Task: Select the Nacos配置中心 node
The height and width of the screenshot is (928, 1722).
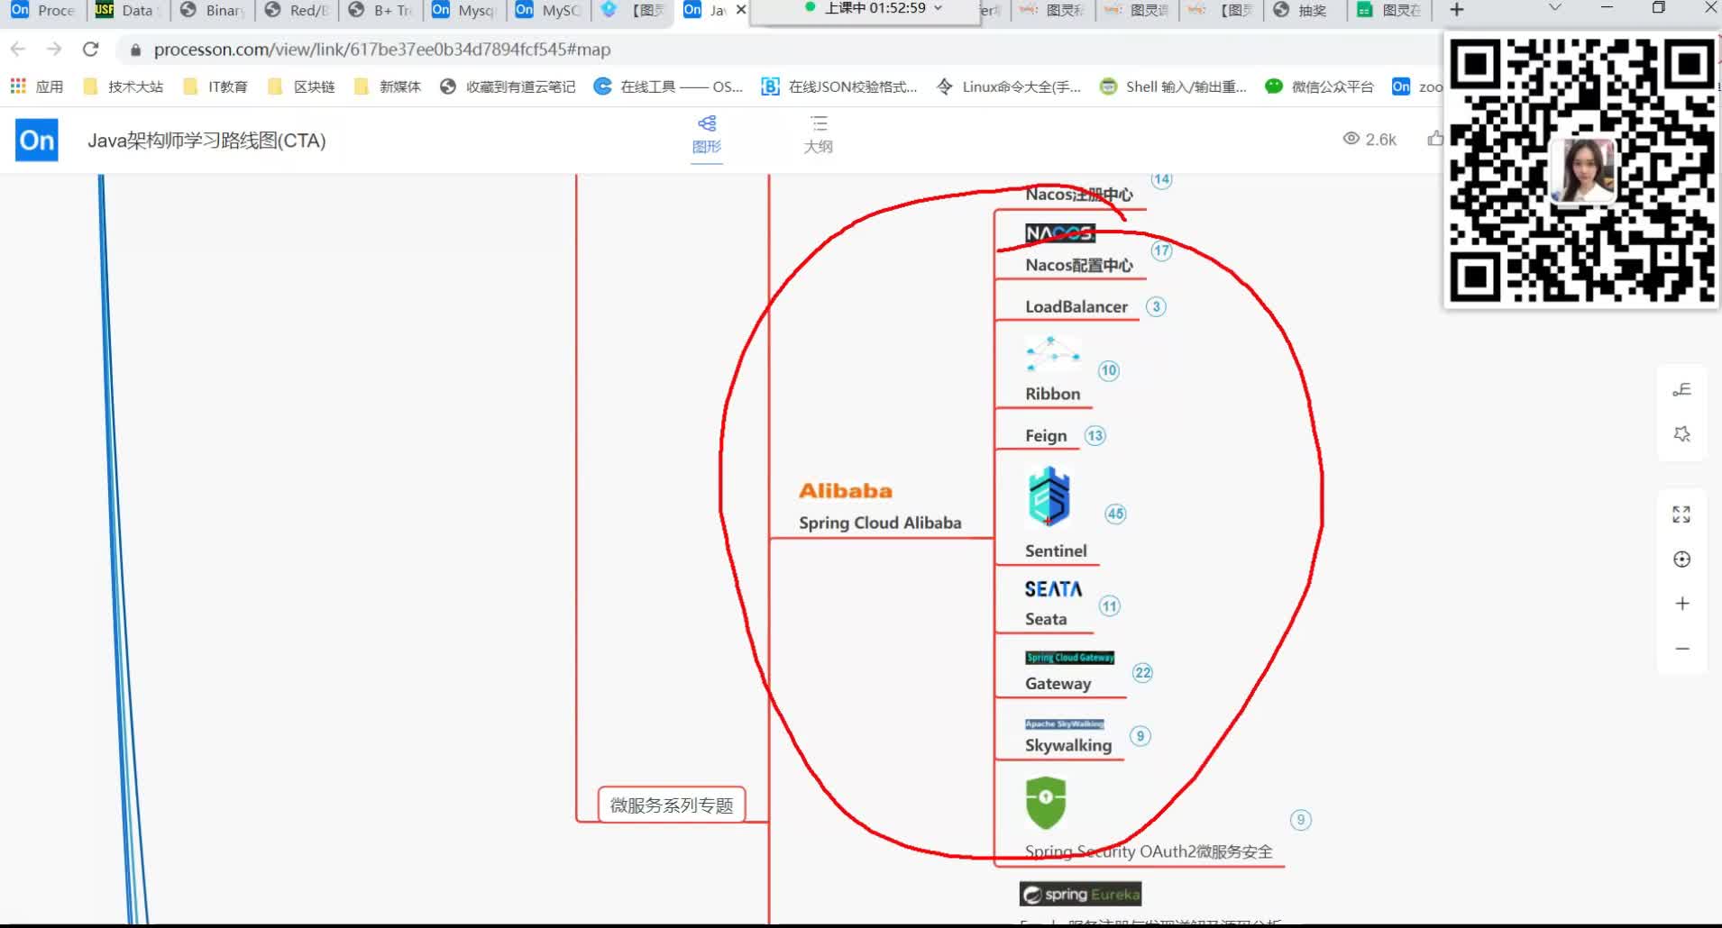Action: click(x=1078, y=265)
